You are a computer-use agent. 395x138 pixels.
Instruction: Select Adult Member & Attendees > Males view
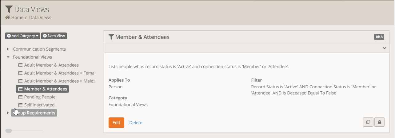point(59,81)
